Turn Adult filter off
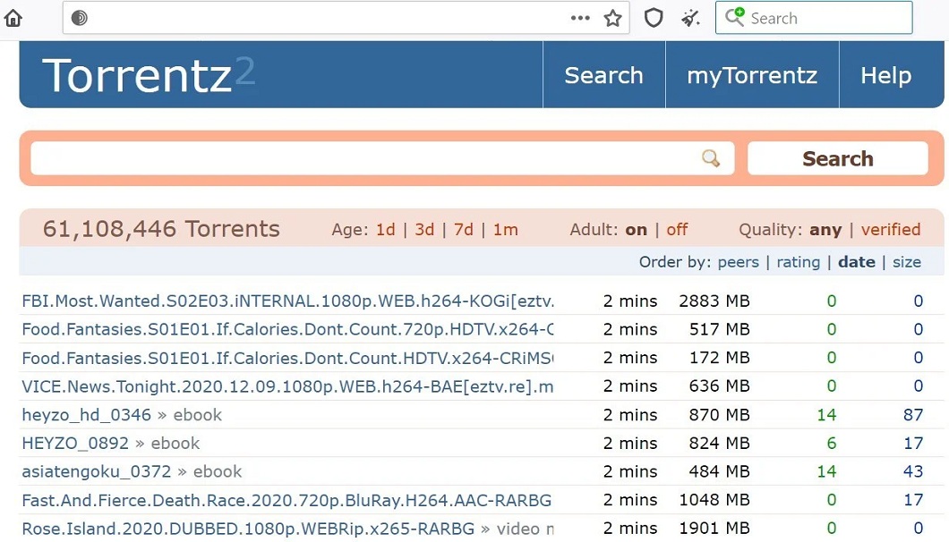 tap(677, 230)
